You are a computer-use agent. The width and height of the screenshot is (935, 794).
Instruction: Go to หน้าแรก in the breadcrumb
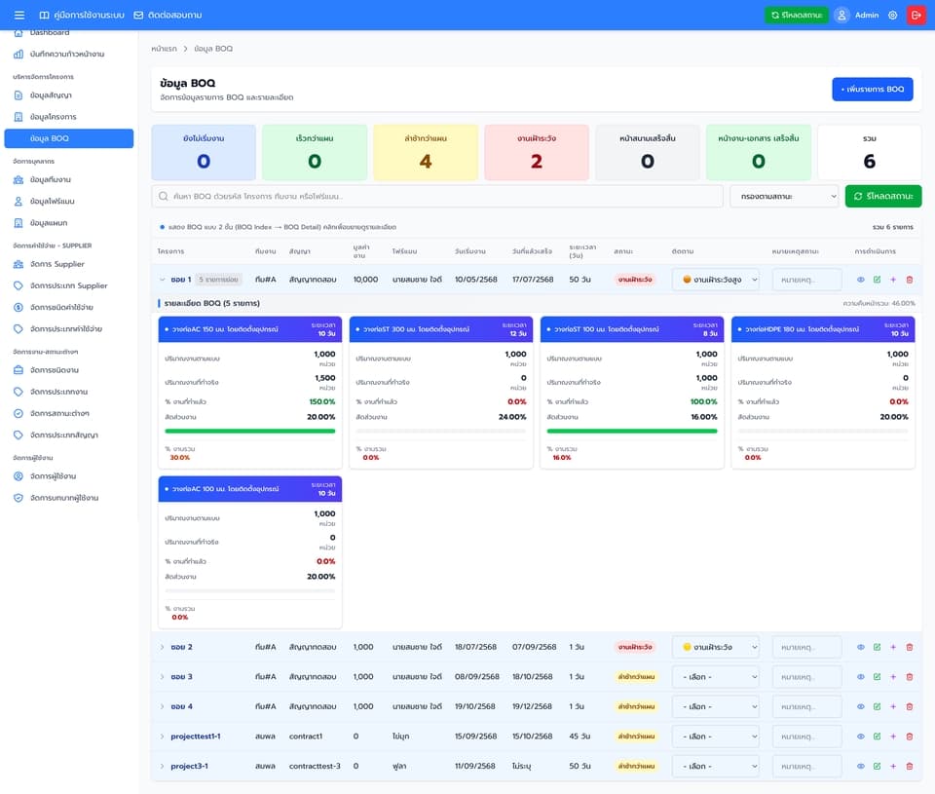coord(164,49)
